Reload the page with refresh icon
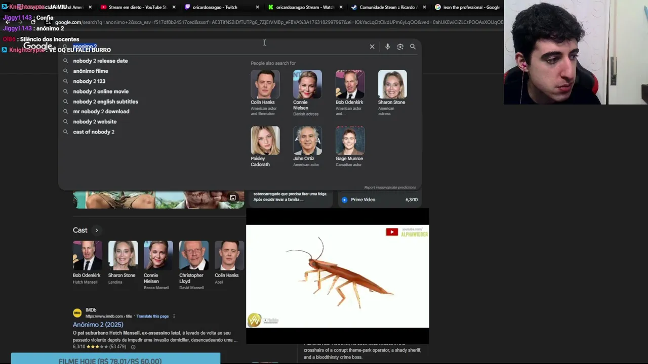The width and height of the screenshot is (648, 364). point(33,22)
